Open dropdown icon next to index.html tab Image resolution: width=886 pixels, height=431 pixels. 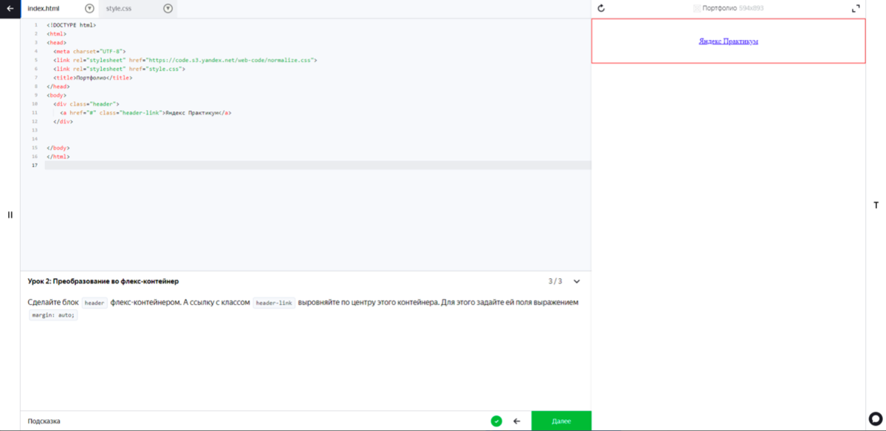[89, 8]
